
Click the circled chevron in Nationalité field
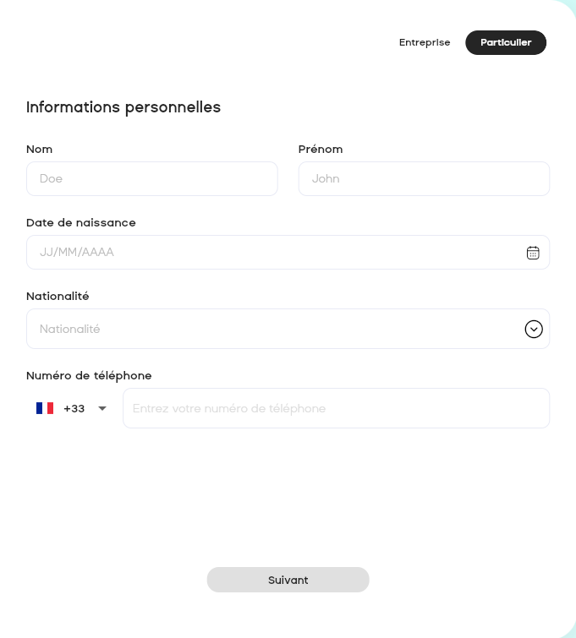coord(534,330)
